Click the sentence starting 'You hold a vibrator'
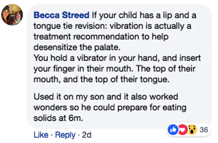The width and height of the screenshot is (218, 143). (117, 58)
